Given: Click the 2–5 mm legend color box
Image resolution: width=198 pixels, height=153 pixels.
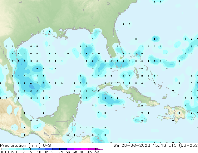Looking at the screenshot, I should tap(27, 149).
